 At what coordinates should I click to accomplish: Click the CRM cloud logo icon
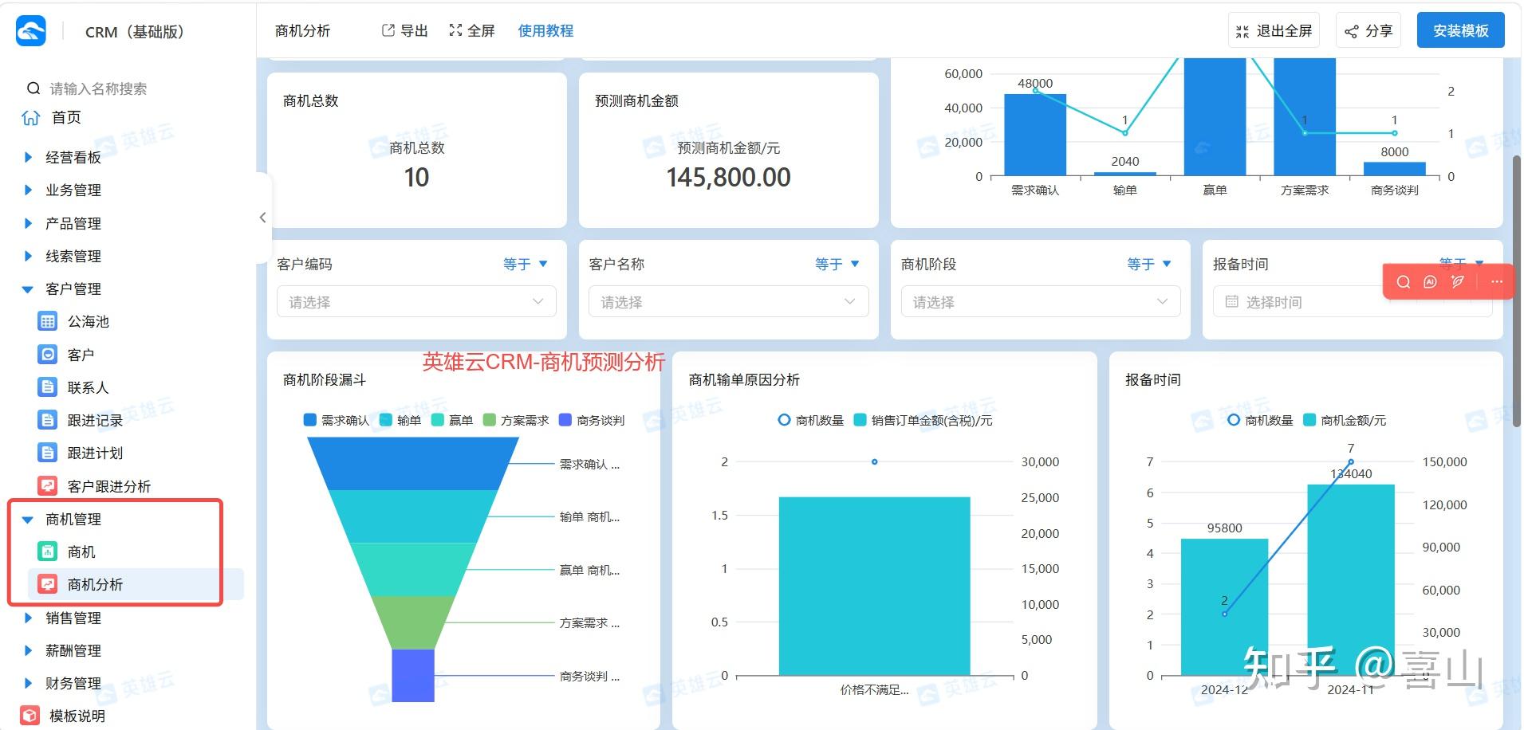[31, 31]
